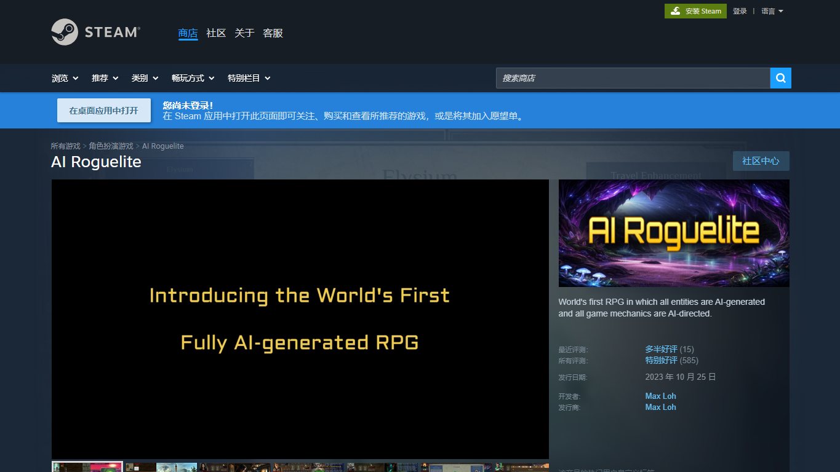Viewport: 840px width, 472px height.
Task: Select the 社区 community tab
Action: pos(216,33)
